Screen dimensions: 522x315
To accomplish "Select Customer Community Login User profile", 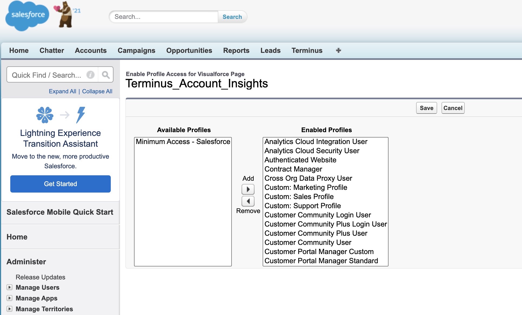I will click(325, 215).
